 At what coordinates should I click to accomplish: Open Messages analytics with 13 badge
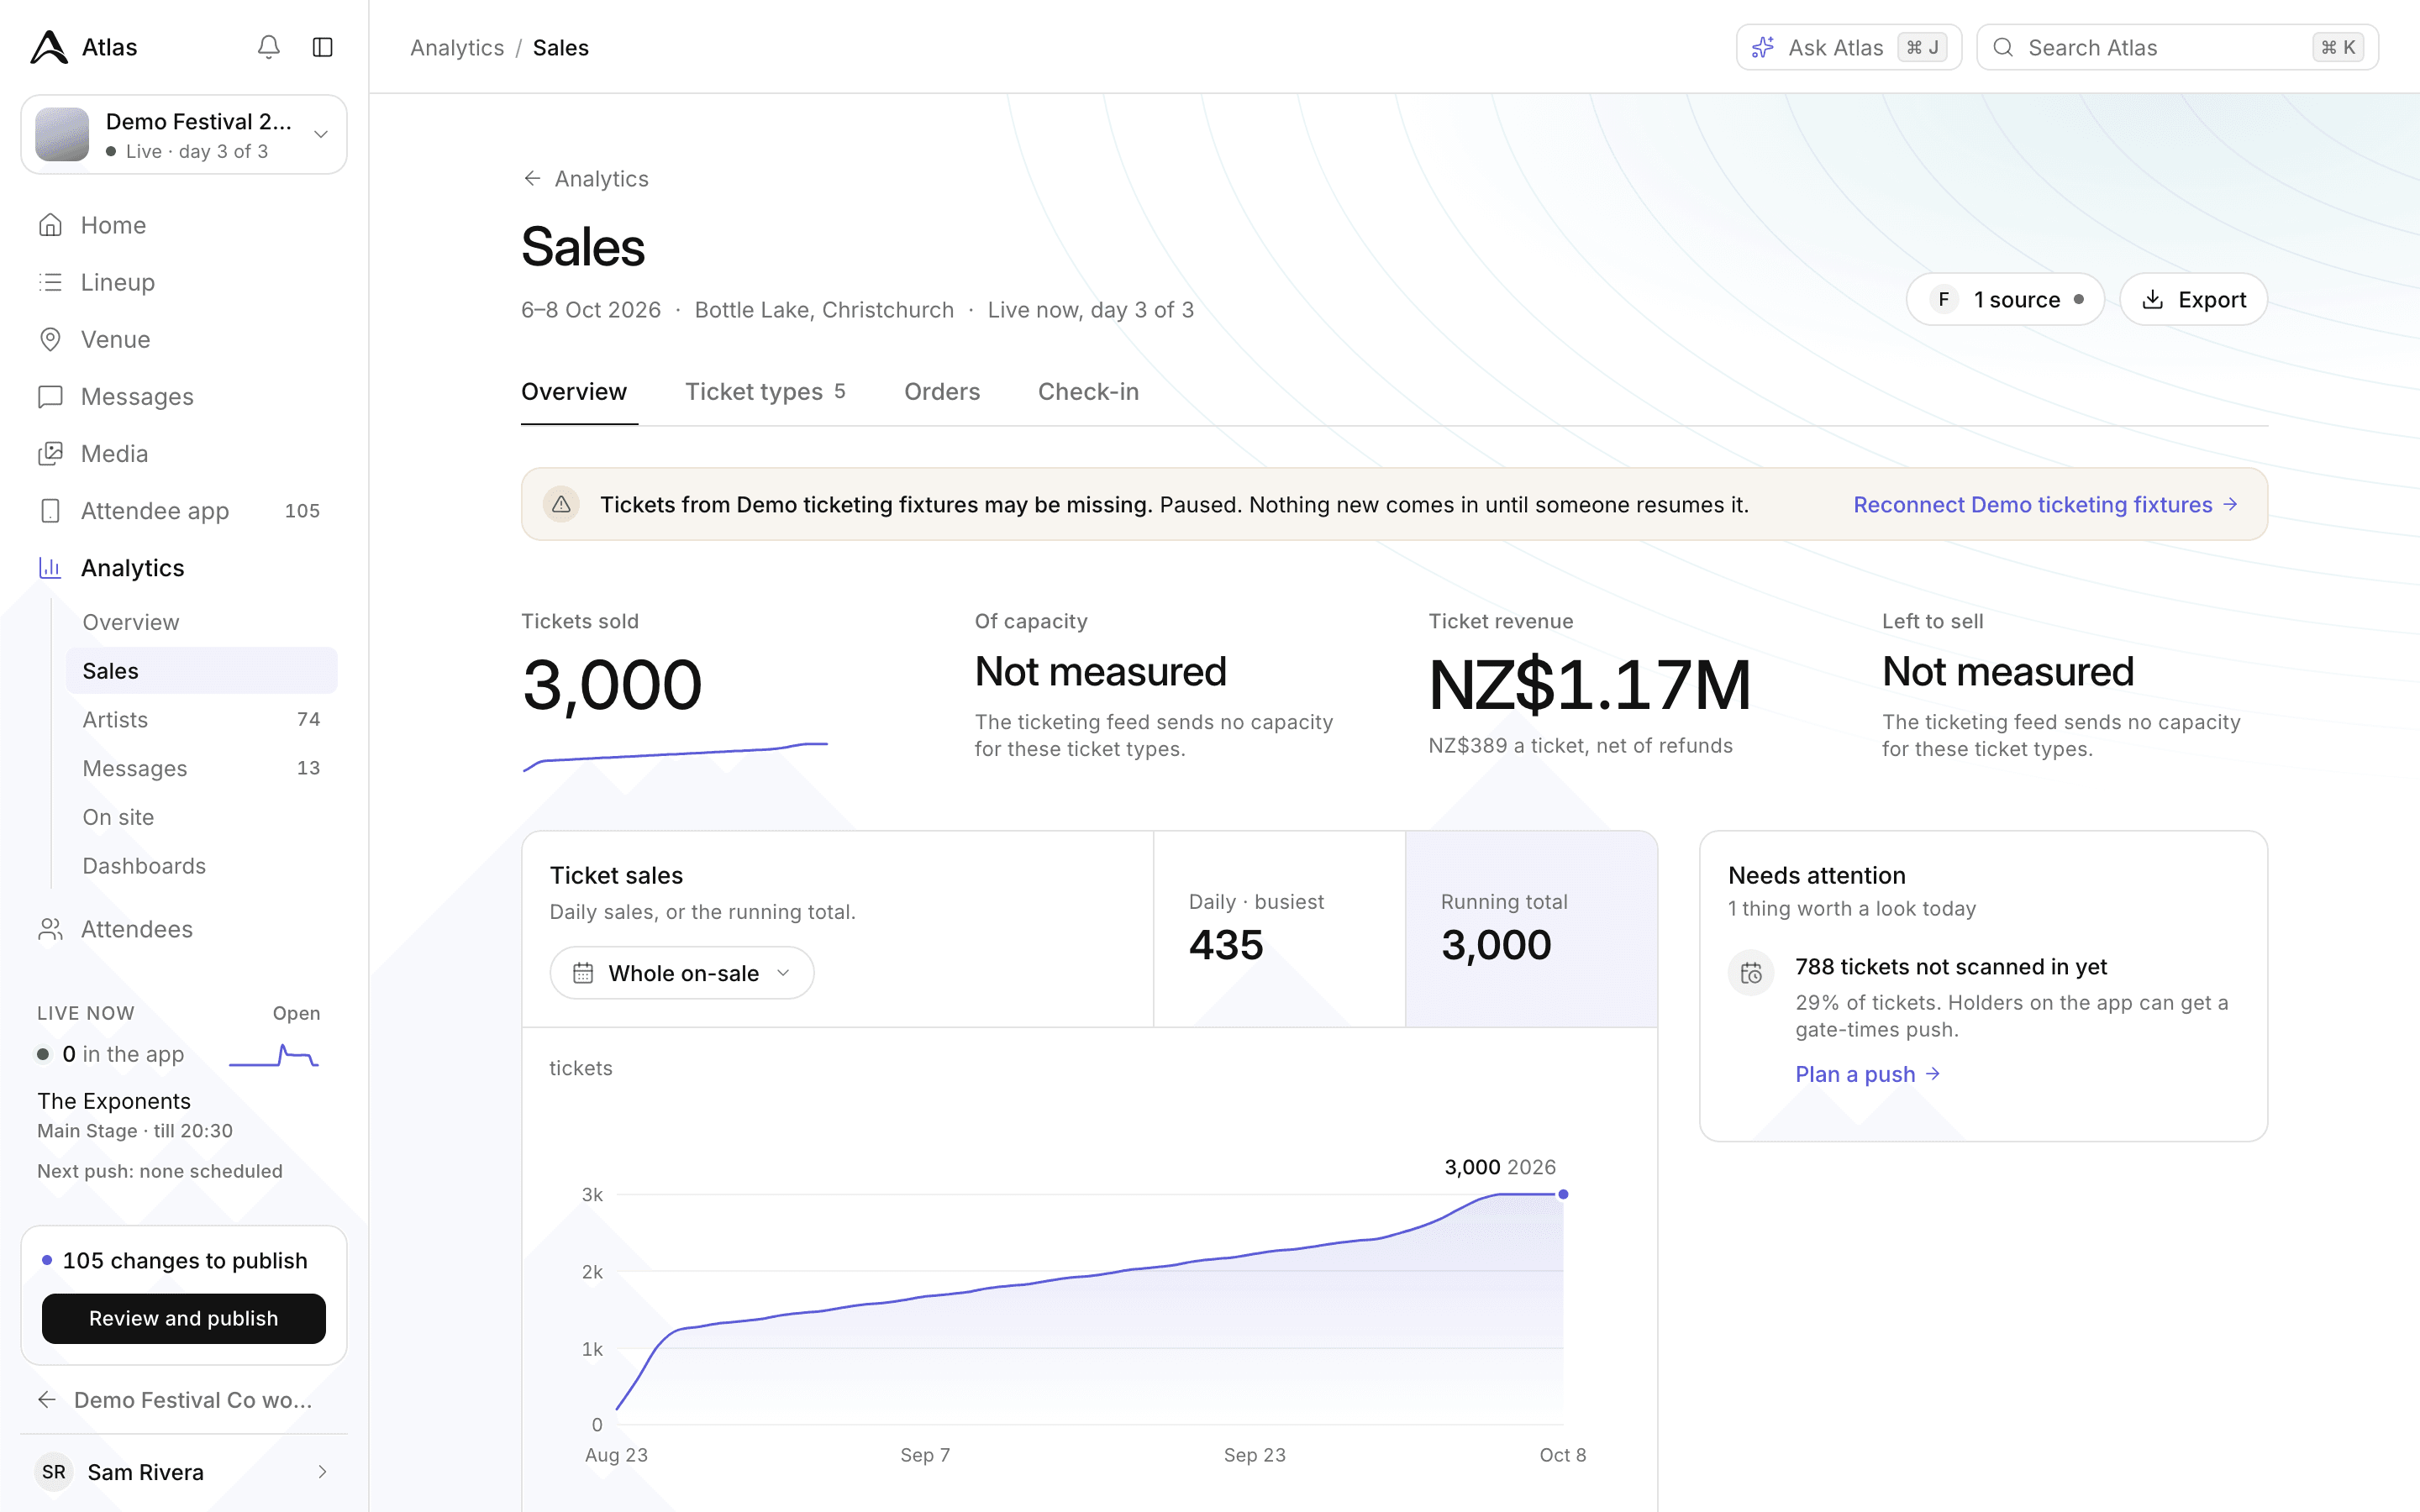coord(201,768)
